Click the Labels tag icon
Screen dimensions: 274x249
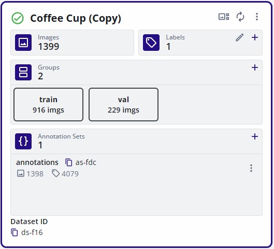coord(151,43)
